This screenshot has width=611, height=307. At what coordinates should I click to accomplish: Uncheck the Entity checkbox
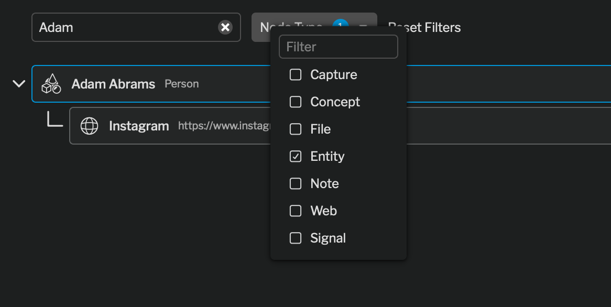click(x=296, y=157)
